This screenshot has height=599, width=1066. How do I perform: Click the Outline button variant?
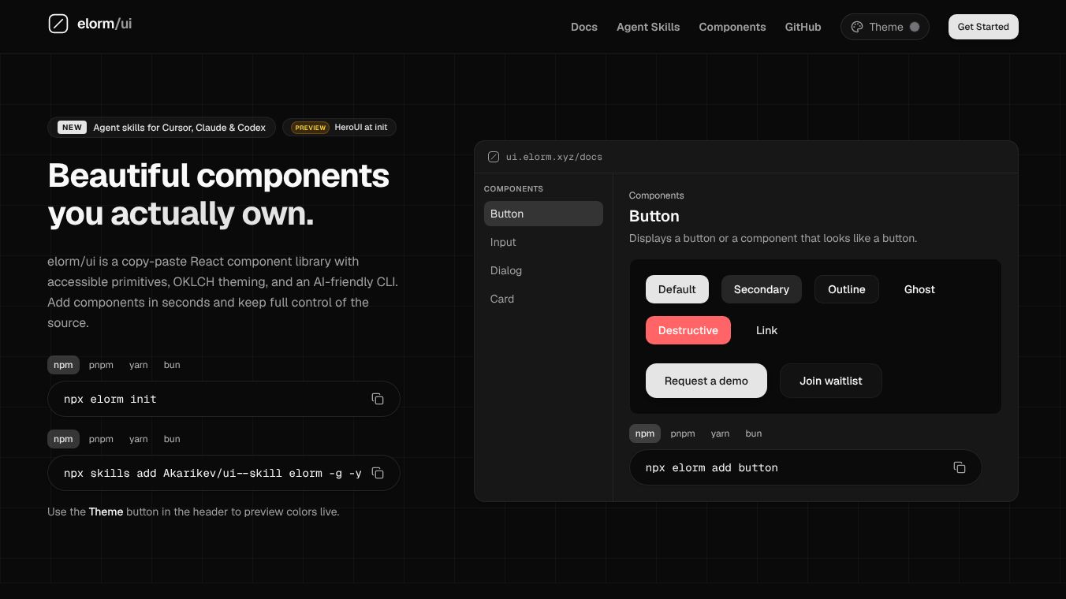847,289
